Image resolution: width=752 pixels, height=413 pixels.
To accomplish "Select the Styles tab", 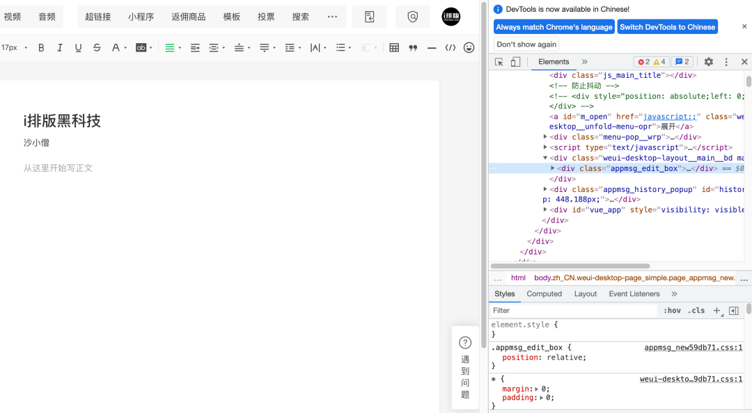I will (x=505, y=293).
